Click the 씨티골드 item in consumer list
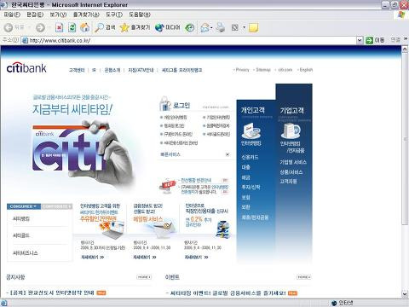This screenshot has width=409, height=307. 21,235
